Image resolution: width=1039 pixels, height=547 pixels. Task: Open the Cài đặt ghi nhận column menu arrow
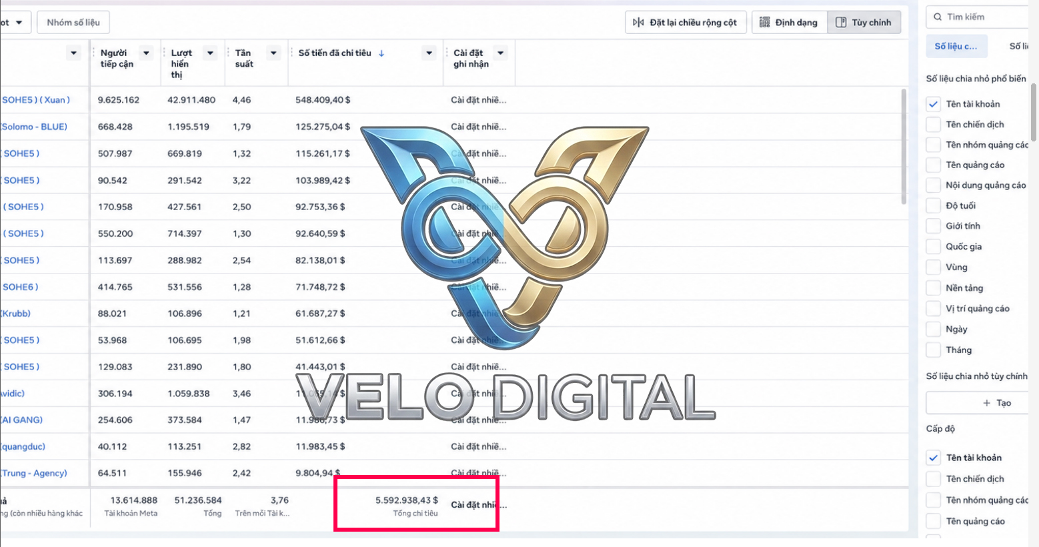(x=501, y=53)
